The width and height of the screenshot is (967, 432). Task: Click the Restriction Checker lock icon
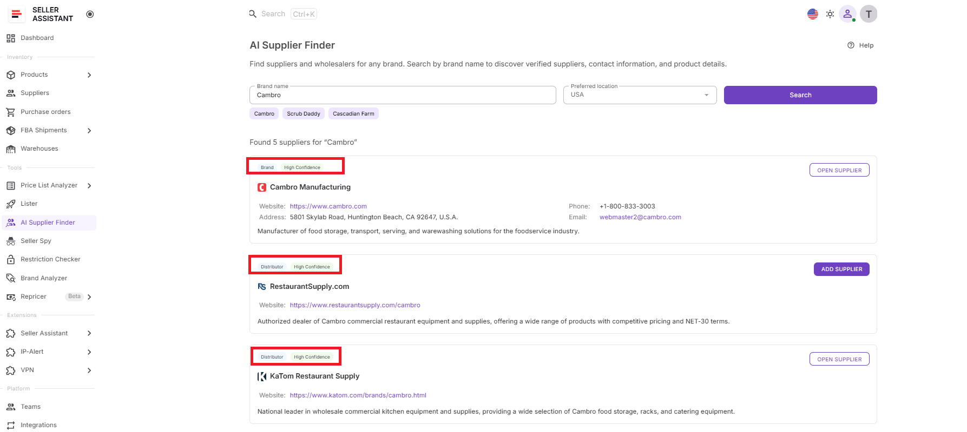11,260
